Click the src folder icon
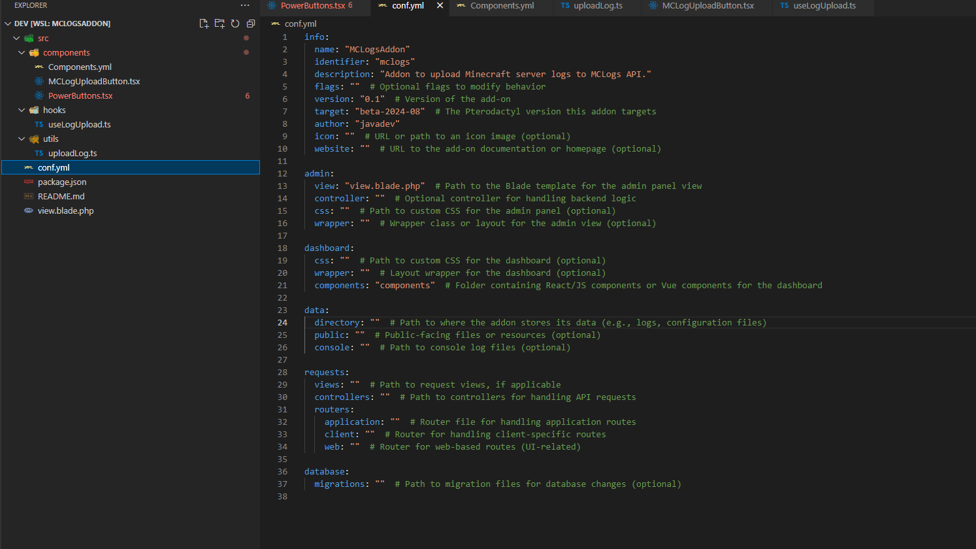The width and height of the screenshot is (976, 549). (x=29, y=38)
